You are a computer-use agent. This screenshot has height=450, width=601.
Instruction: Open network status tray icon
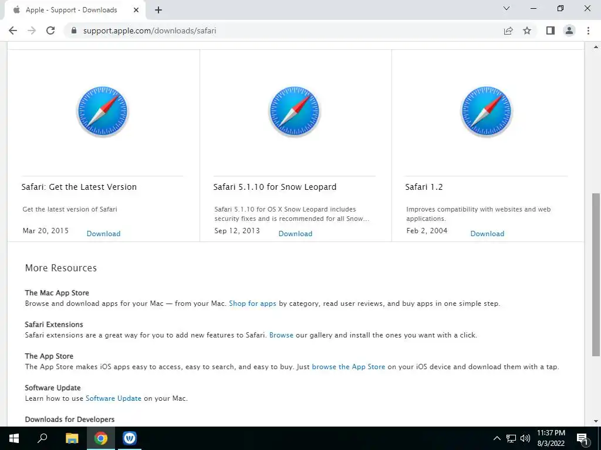pyautogui.click(x=511, y=438)
